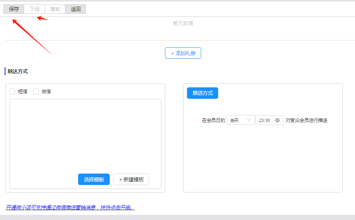Click the 返回 (Return) button
The image size is (355, 220).
point(76,9)
